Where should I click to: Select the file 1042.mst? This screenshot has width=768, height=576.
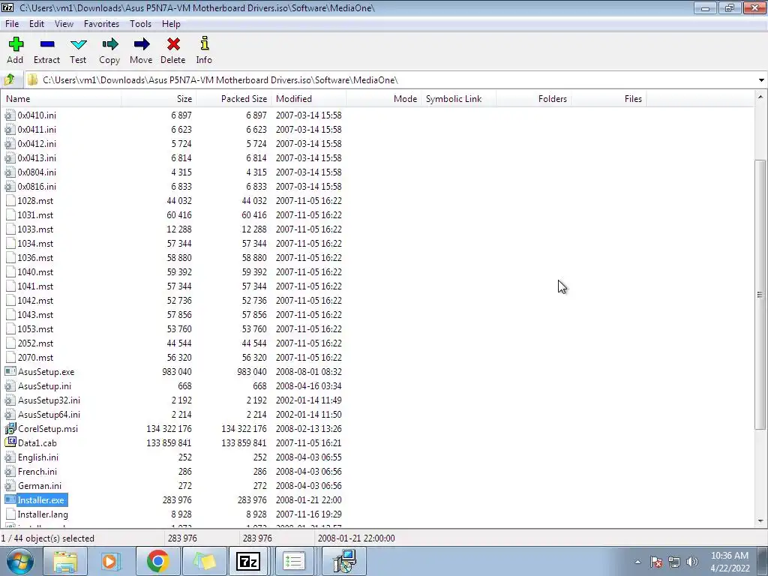(35, 300)
